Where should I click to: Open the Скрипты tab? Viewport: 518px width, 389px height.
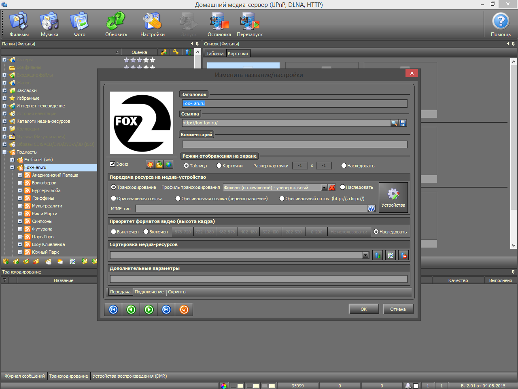pos(177,292)
